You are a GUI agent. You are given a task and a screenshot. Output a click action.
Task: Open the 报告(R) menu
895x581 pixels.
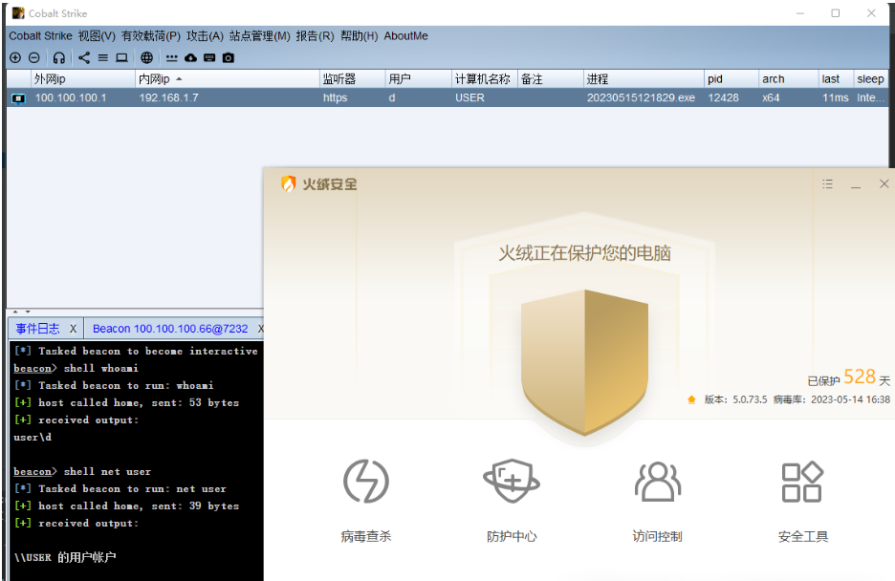pos(316,36)
